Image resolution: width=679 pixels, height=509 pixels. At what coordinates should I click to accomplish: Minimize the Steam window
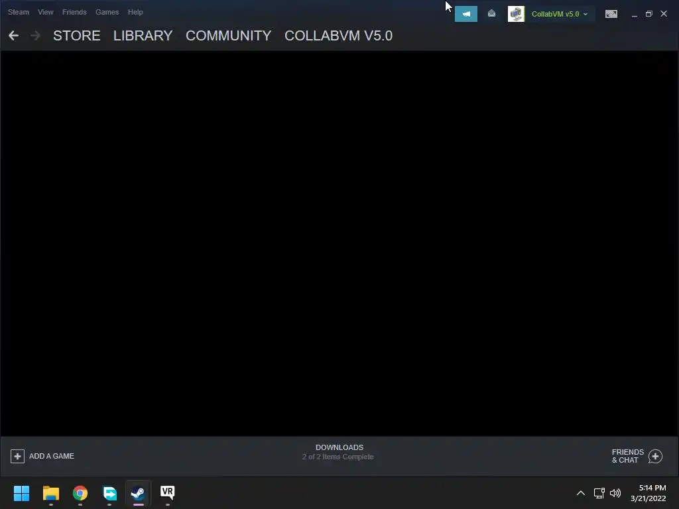click(635, 14)
